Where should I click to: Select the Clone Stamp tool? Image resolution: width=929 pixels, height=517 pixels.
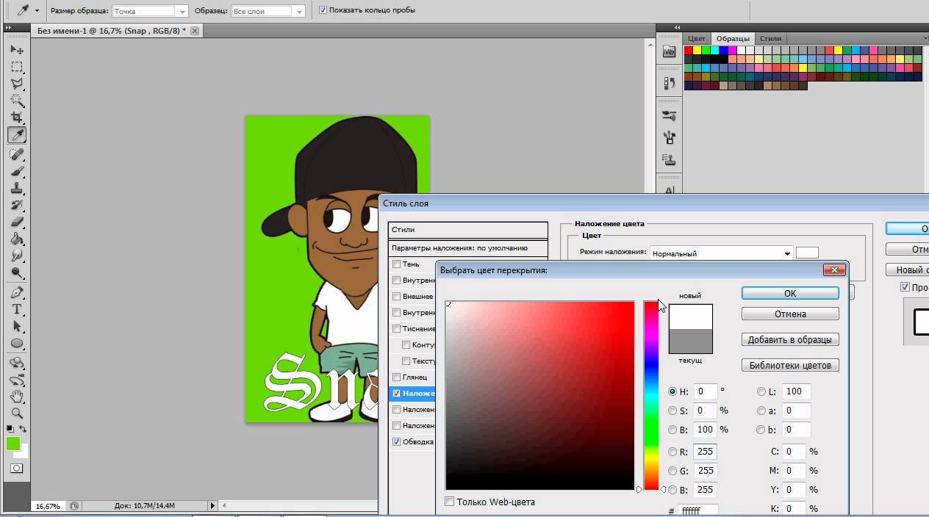point(17,188)
